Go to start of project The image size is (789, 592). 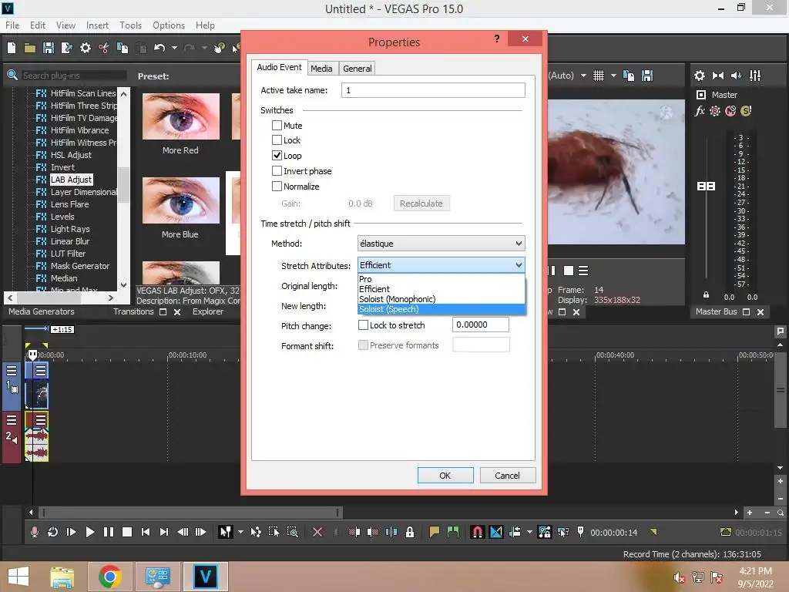point(146,532)
